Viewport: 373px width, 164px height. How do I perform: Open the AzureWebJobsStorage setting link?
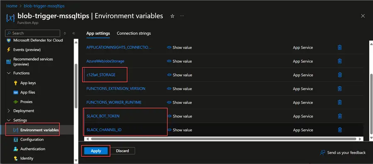[105, 61]
